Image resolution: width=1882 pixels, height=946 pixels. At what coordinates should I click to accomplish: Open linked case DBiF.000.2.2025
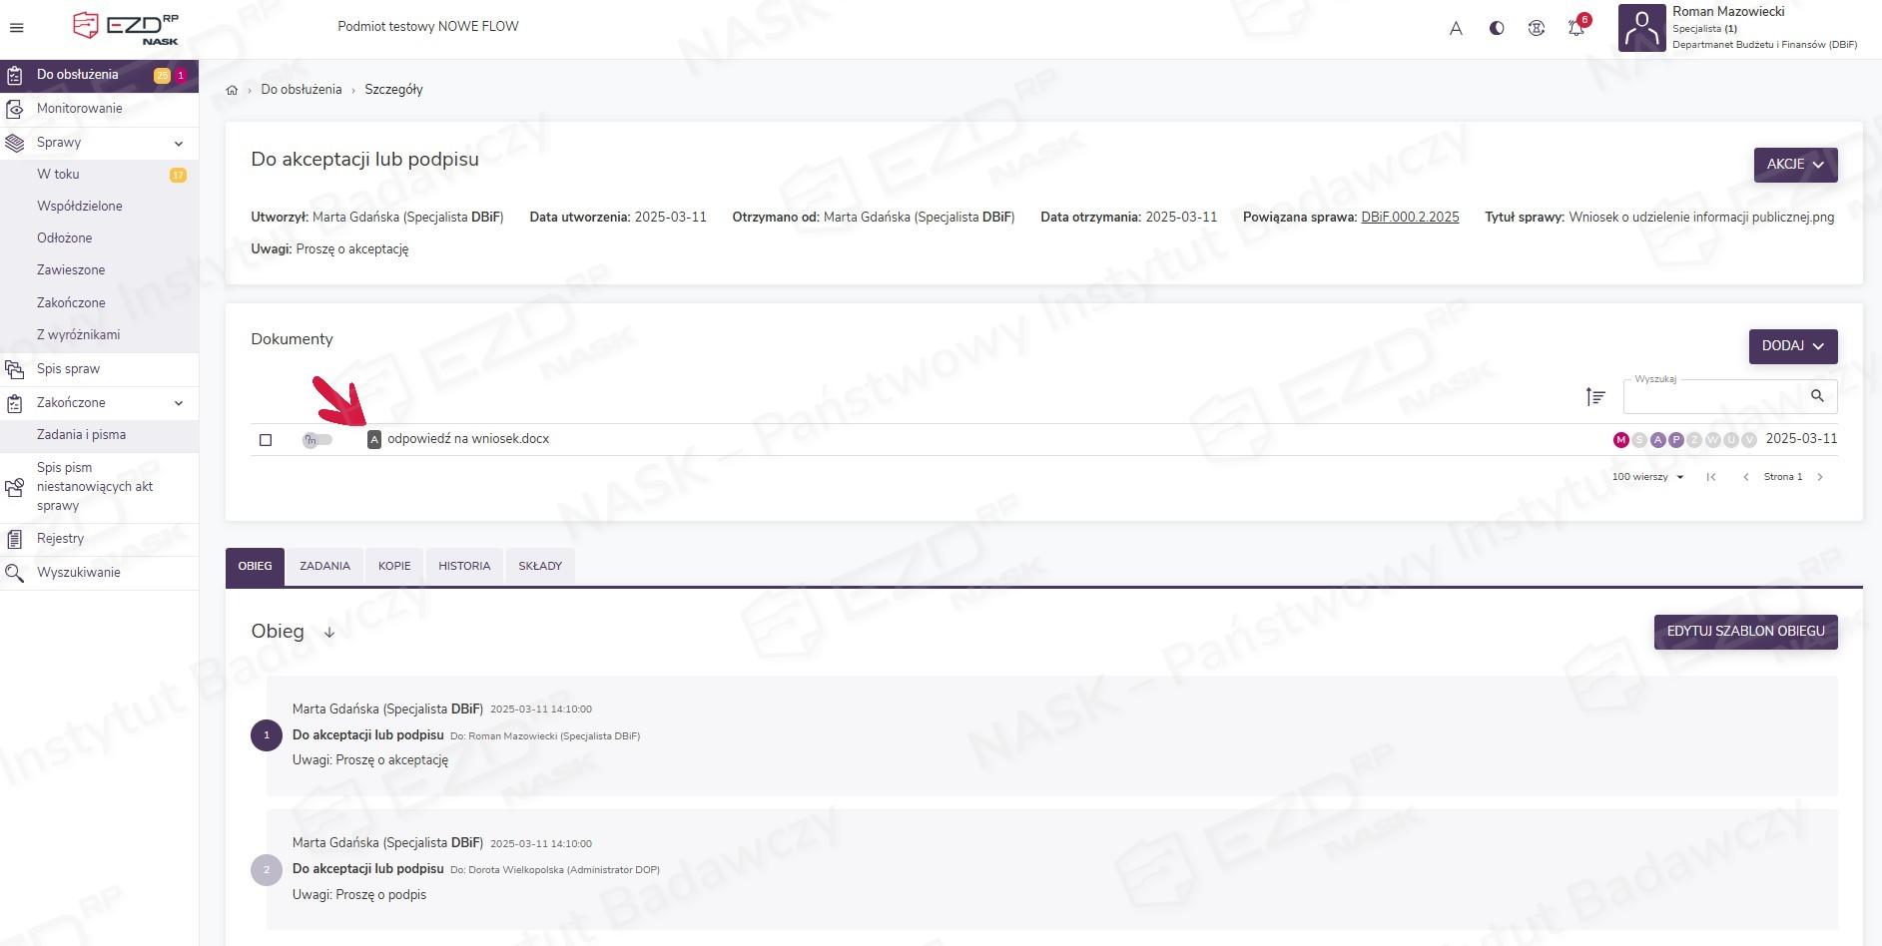pos(1409,217)
